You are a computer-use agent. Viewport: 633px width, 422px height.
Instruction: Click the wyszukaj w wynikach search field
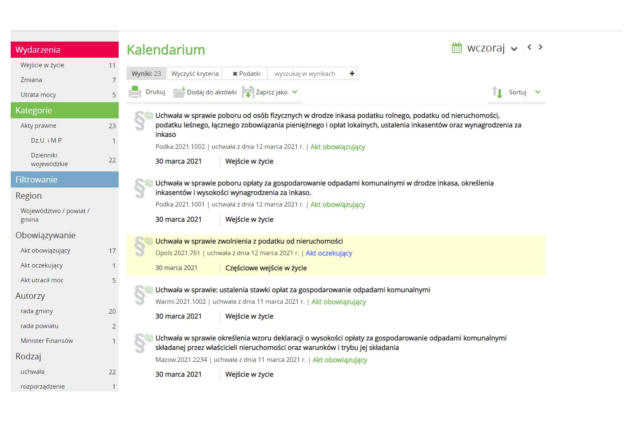coord(305,73)
